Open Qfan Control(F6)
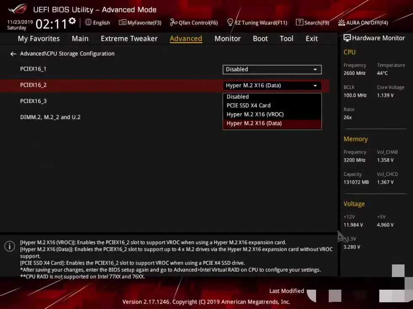 194,23
